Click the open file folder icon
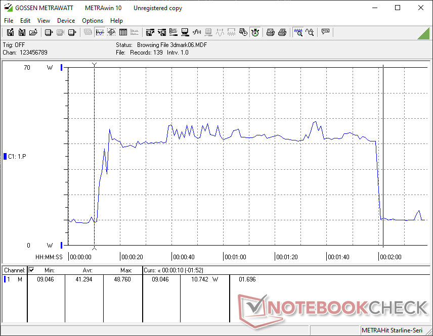This screenshot has height=336, width=433. tap(33, 32)
